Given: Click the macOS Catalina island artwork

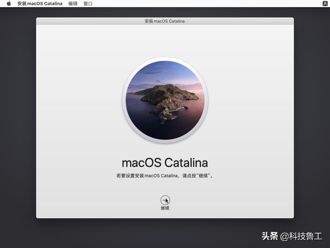Looking at the screenshot, I should [165, 100].
